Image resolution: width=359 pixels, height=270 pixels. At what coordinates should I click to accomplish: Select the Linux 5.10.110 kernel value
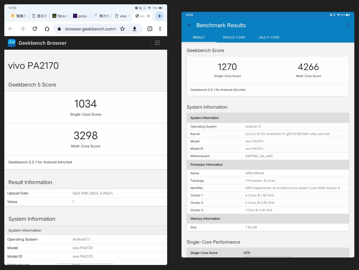coord(287,134)
